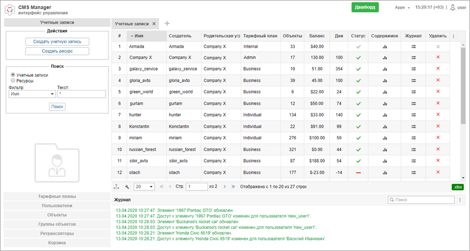Select the Ресурсы radio button
The height and width of the screenshot is (251, 470).
[13, 81]
